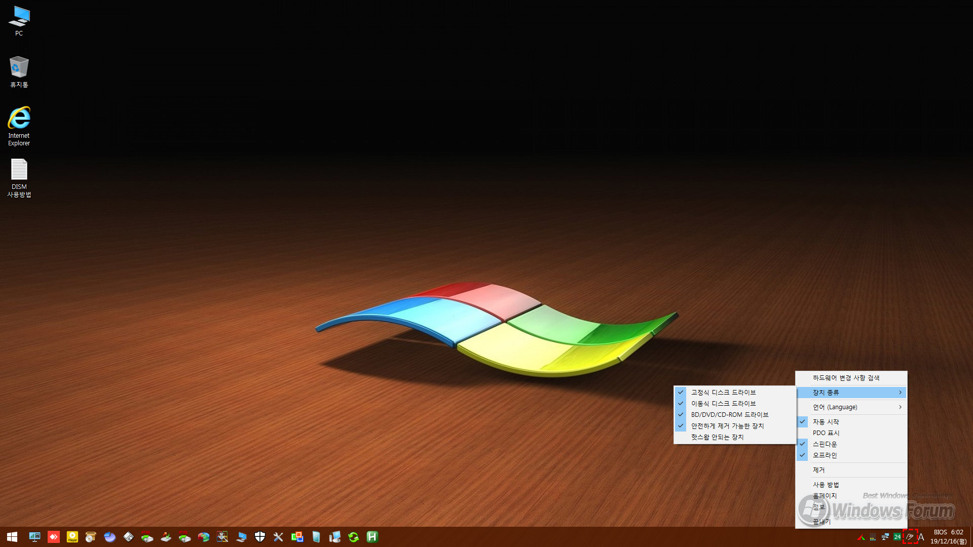Viewport: 973px width, 547px height.
Task: Launch AnyDesk from the taskbar
Action: (54, 537)
